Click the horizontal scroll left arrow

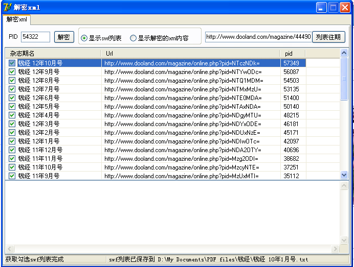pos(10,249)
